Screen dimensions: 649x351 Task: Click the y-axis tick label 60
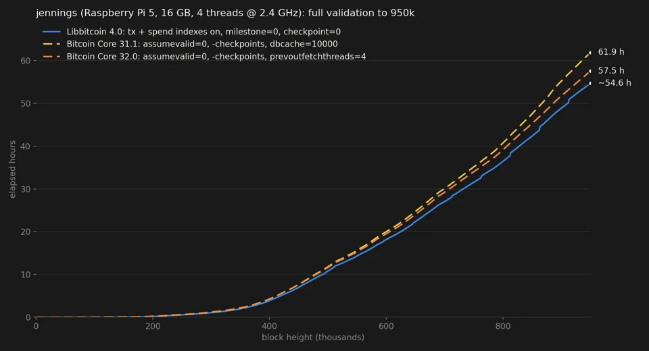[26, 61]
